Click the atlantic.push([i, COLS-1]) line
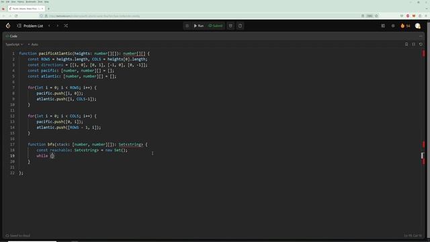 pos(67,99)
